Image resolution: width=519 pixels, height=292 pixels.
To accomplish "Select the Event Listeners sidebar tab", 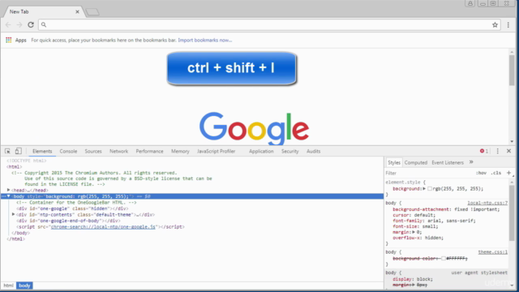I will (x=448, y=162).
